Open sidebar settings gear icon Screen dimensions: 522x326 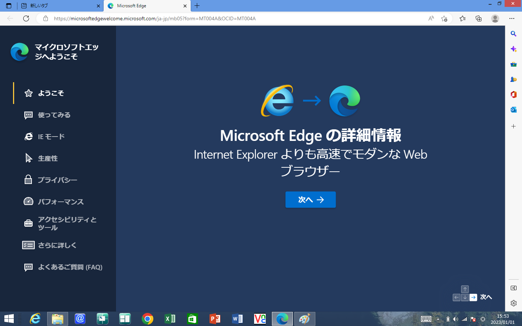pyautogui.click(x=513, y=303)
